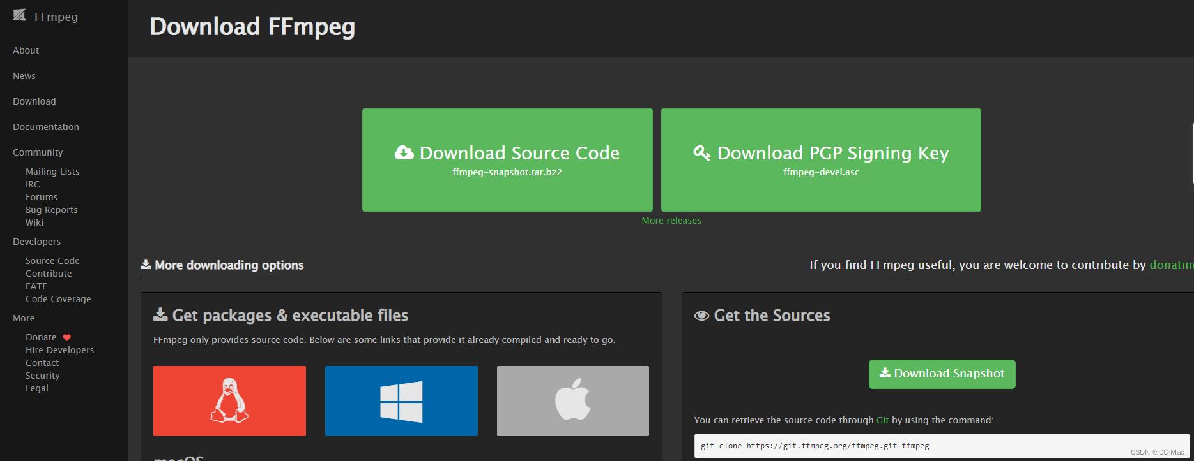Click Get packages & executable files heading
Image resolution: width=1194 pixels, height=461 pixels.
tap(290, 316)
